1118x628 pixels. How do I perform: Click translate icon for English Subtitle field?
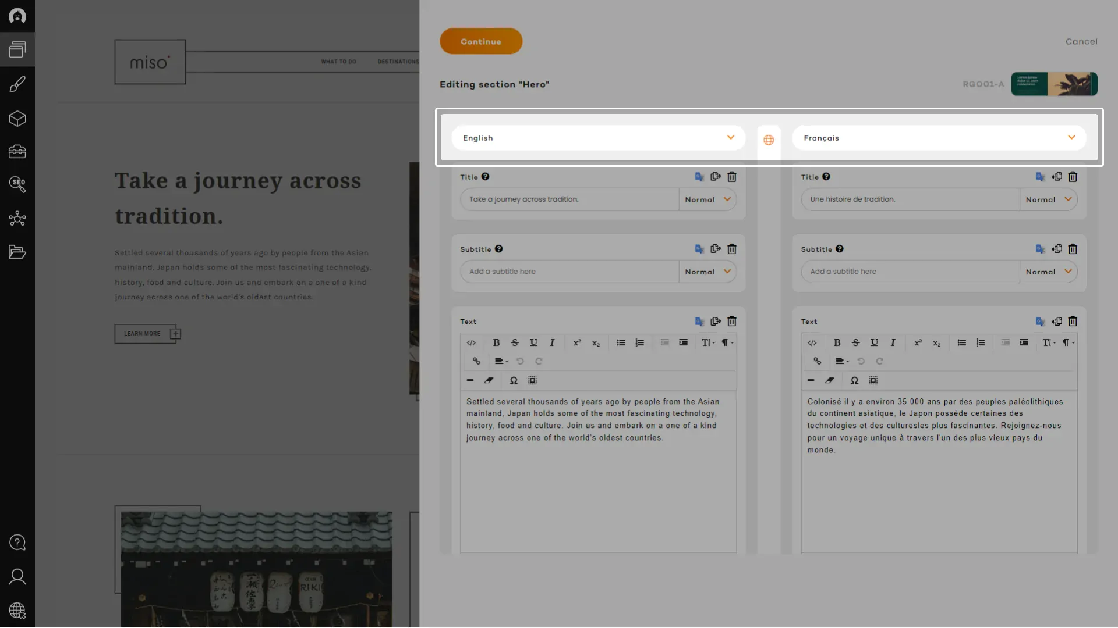[699, 249]
